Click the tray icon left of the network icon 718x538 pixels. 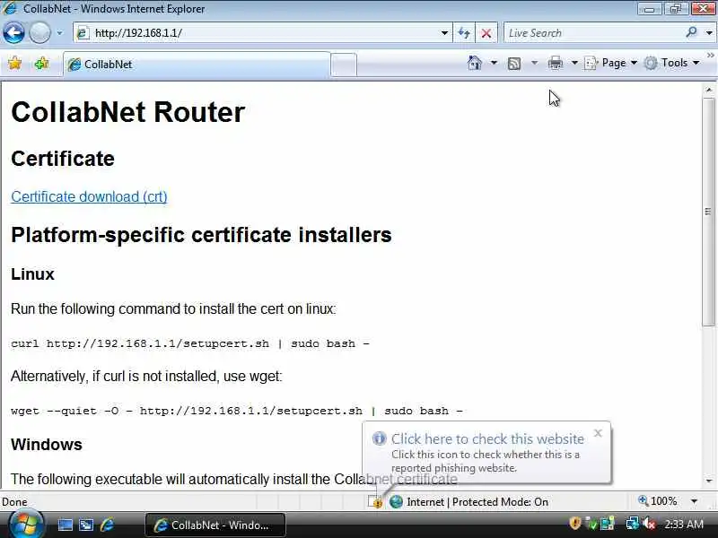tap(608, 524)
